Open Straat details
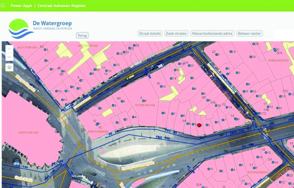Image resolution: width=294 pixels, height=188 pixels. (150, 34)
